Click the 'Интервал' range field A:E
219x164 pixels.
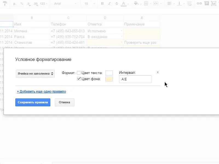point(135,79)
